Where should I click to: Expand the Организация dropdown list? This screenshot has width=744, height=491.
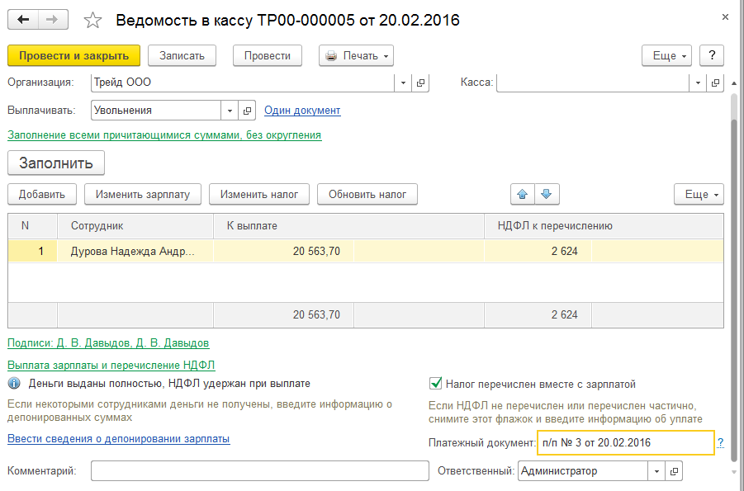(403, 83)
